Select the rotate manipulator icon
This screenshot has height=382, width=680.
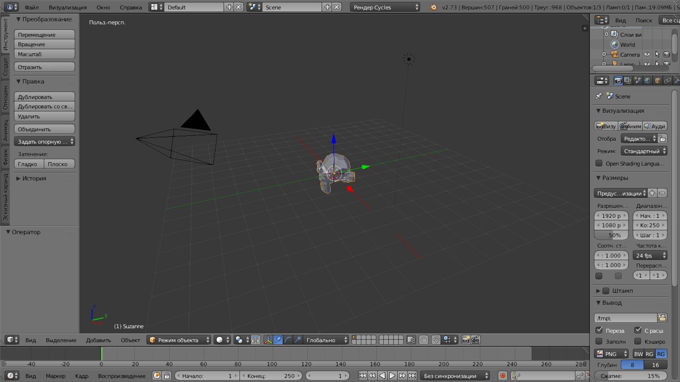pos(288,340)
